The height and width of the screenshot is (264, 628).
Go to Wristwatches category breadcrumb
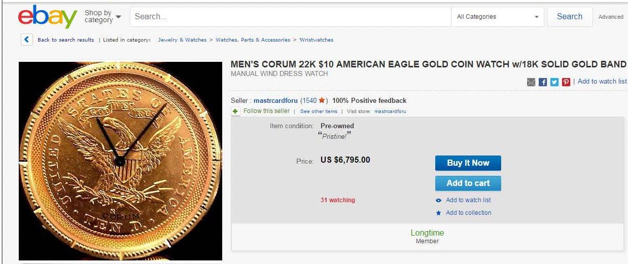tap(316, 40)
